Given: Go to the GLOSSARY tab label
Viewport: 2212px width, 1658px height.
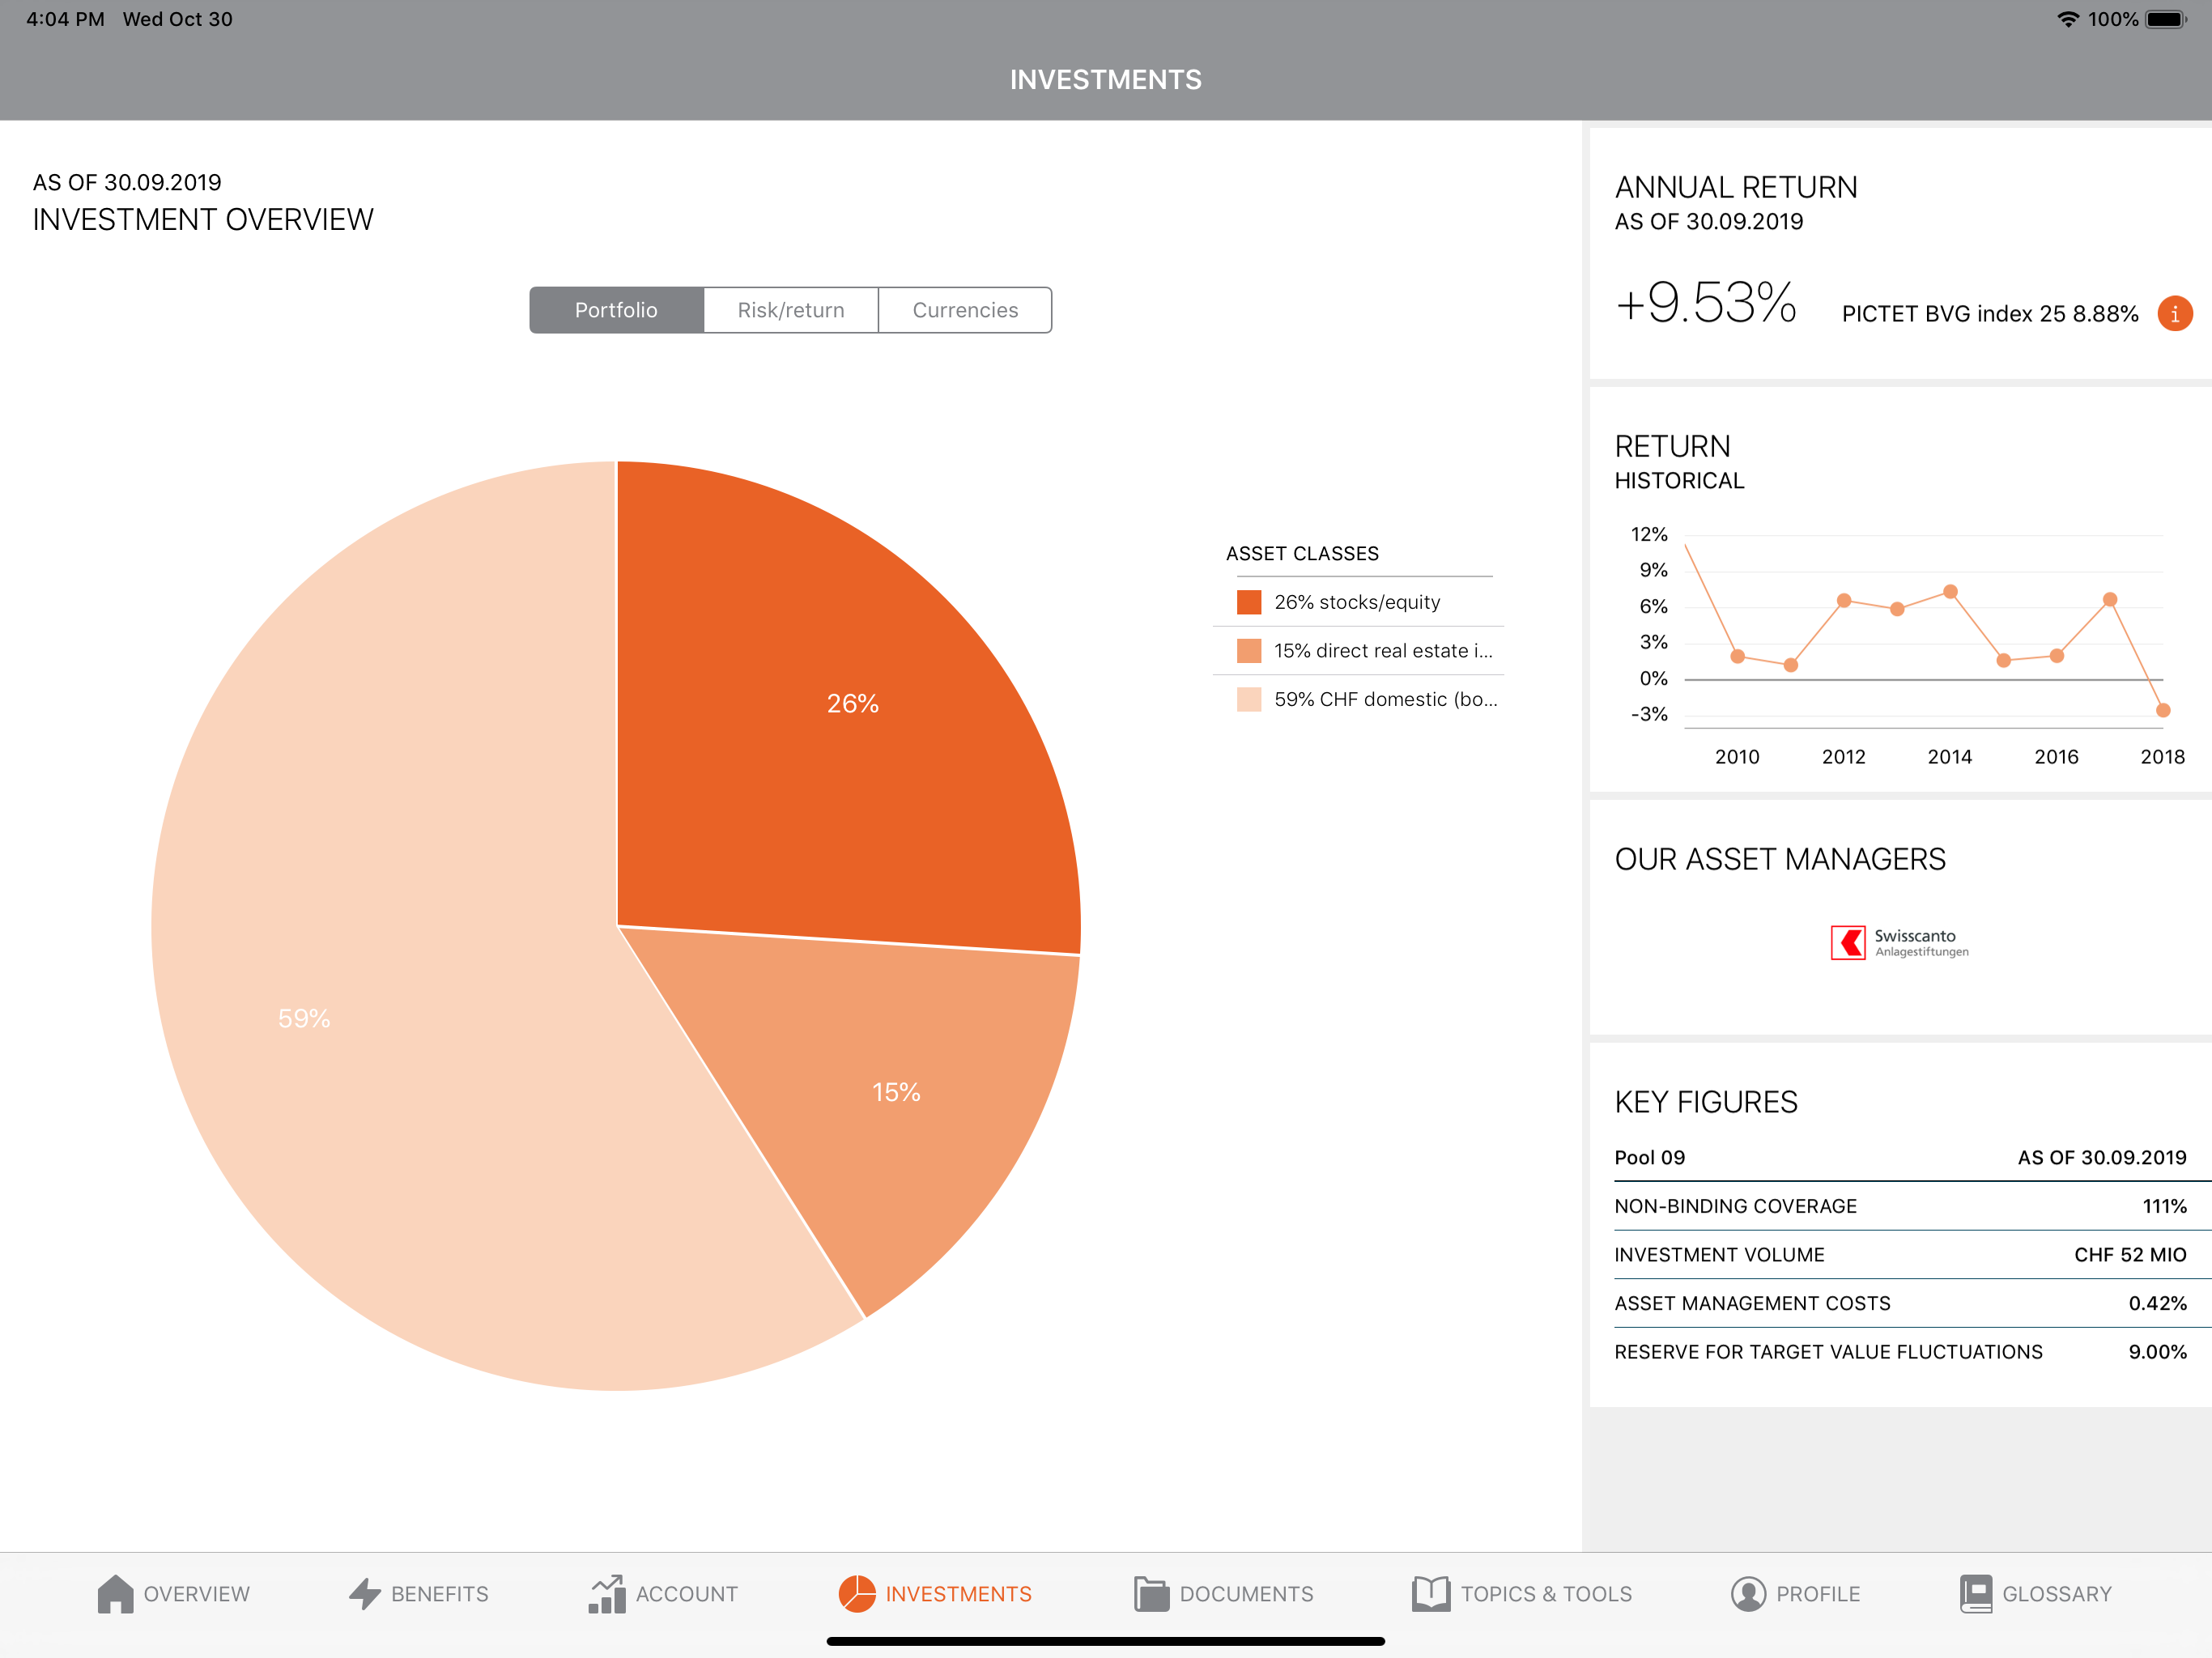Looking at the screenshot, I should pyautogui.click(x=2057, y=1594).
